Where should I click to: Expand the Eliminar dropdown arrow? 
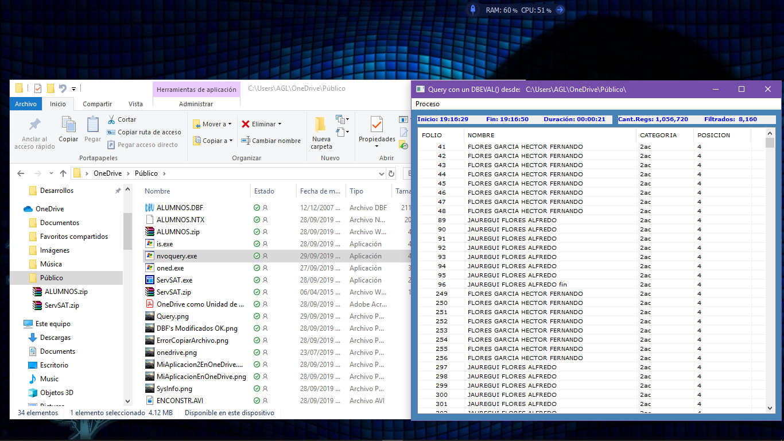(x=280, y=123)
